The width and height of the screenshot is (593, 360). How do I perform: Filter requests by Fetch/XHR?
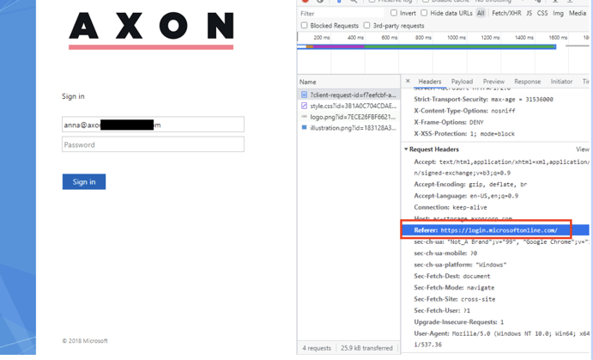pos(506,13)
